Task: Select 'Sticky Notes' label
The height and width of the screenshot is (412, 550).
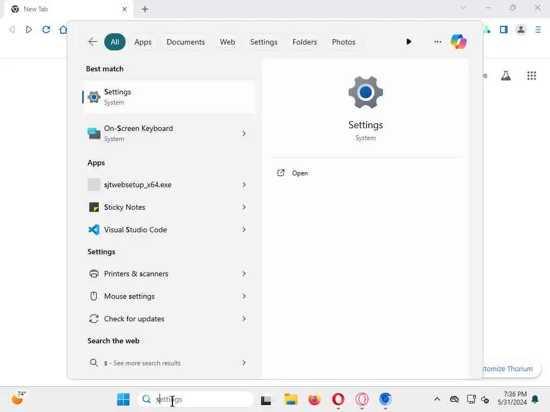Action: (x=125, y=207)
